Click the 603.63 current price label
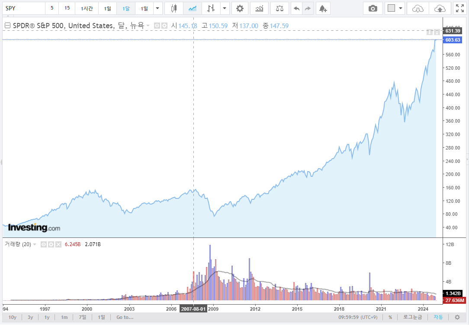The image size is (469, 325). (453, 40)
